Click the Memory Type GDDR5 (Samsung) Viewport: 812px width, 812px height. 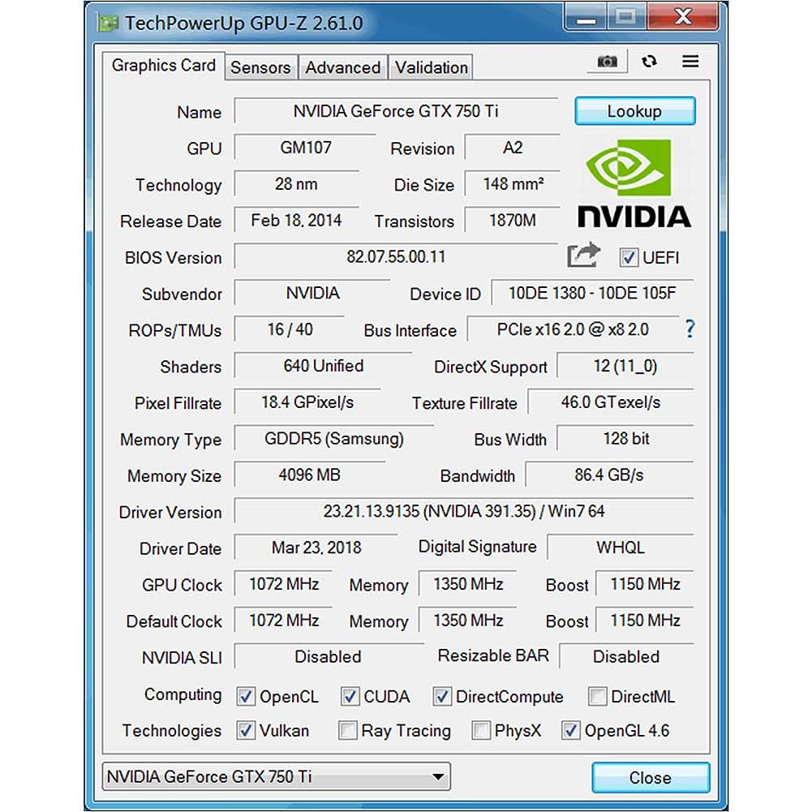(334, 439)
